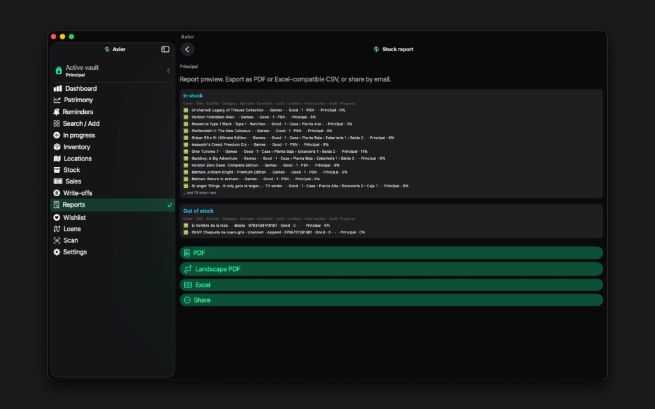
Task: Export report to Excel
Action: [391, 285]
